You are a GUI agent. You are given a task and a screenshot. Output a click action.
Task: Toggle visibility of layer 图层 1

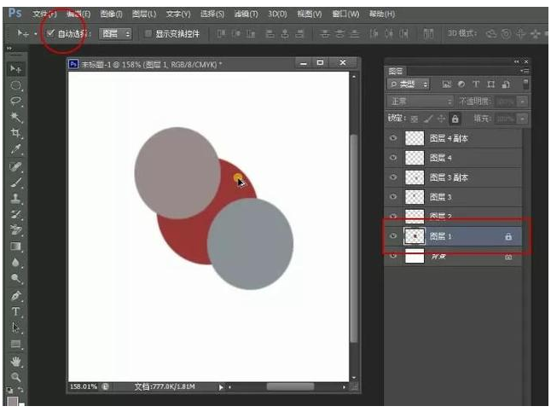[393, 236]
